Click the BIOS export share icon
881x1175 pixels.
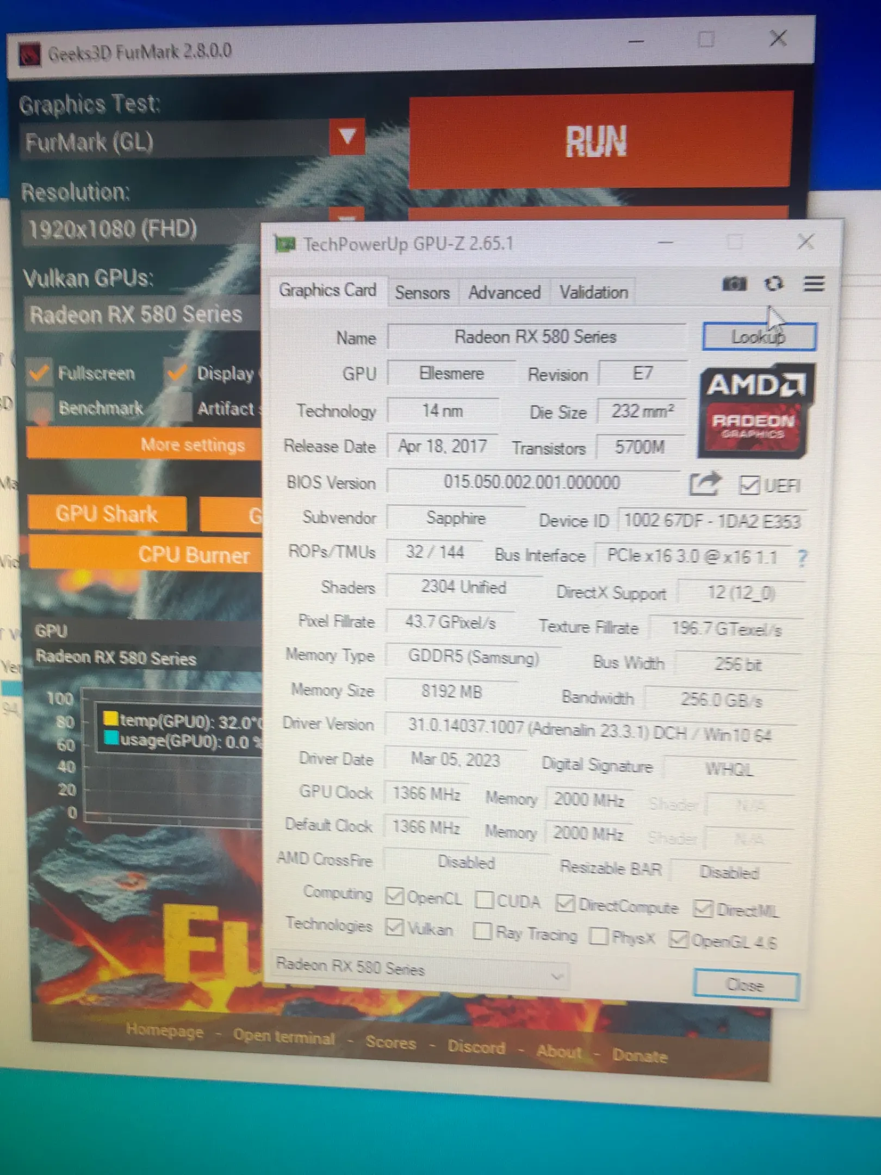pos(705,484)
